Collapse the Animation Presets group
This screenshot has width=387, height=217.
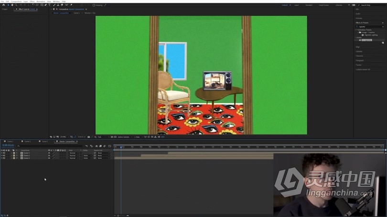pyautogui.click(x=355, y=30)
